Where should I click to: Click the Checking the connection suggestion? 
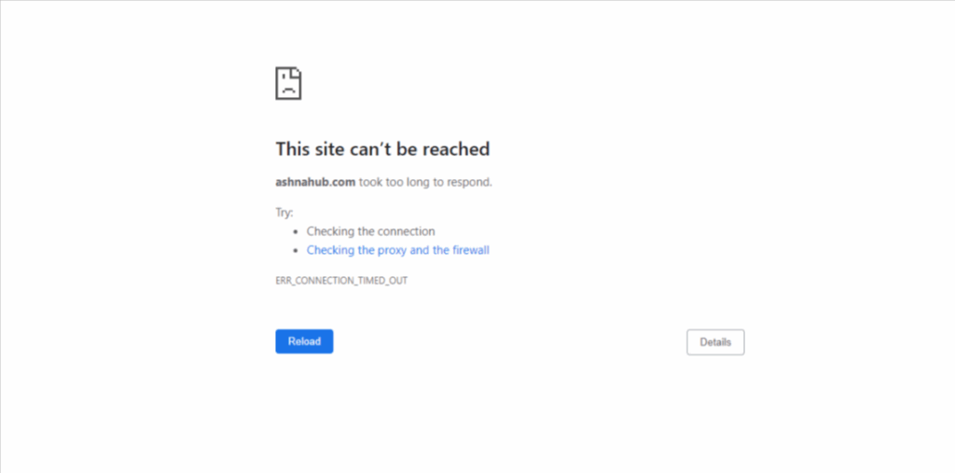click(370, 231)
